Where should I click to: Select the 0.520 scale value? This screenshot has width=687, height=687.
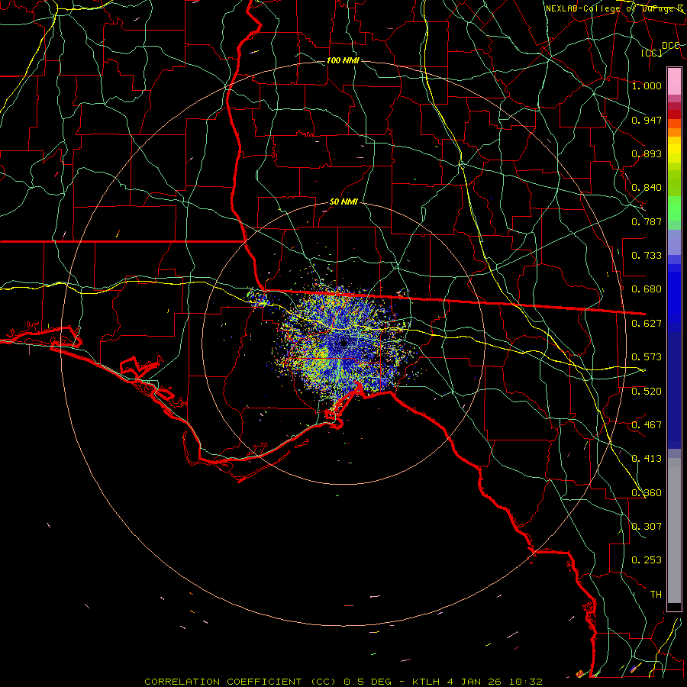pyautogui.click(x=647, y=392)
